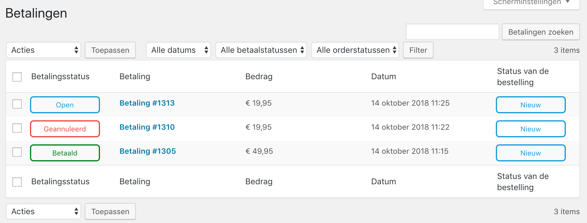
Task: Toggle the select-all checkbox in table header
Action: [17, 77]
